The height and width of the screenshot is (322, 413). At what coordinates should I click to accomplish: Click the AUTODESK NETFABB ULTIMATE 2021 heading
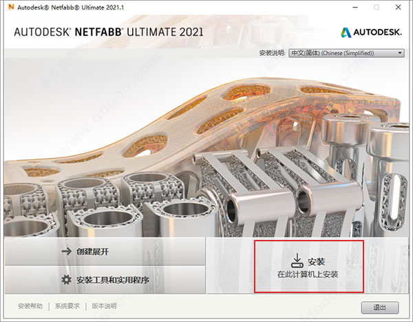[x=109, y=32]
